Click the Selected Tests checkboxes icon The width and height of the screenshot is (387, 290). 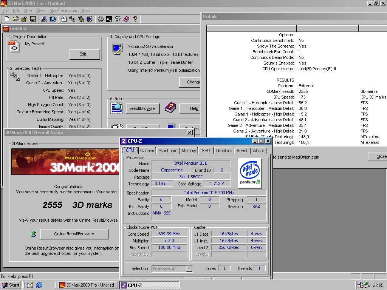pos(15,76)
